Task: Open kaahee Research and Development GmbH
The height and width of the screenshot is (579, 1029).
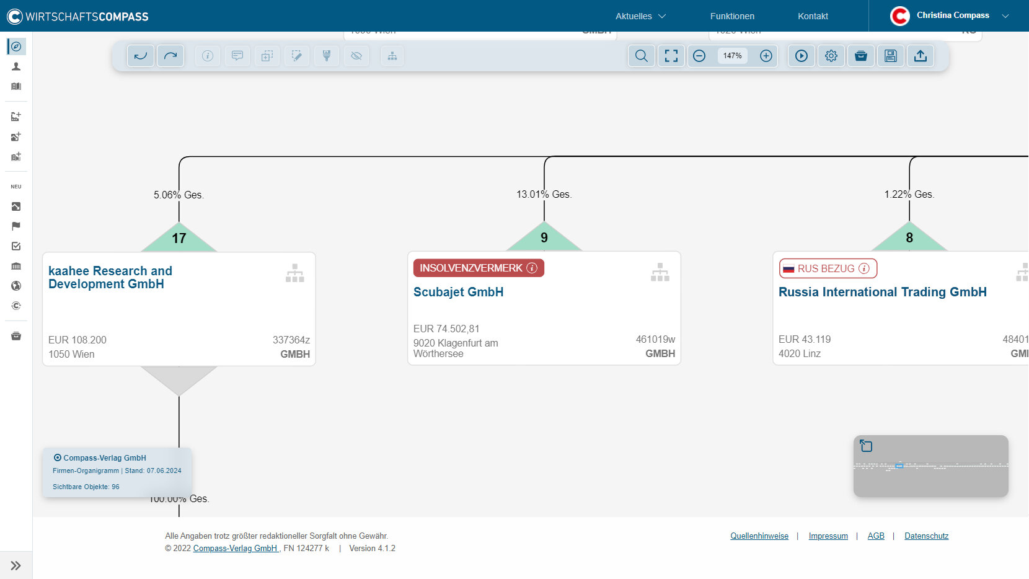Action: [110, 277]
